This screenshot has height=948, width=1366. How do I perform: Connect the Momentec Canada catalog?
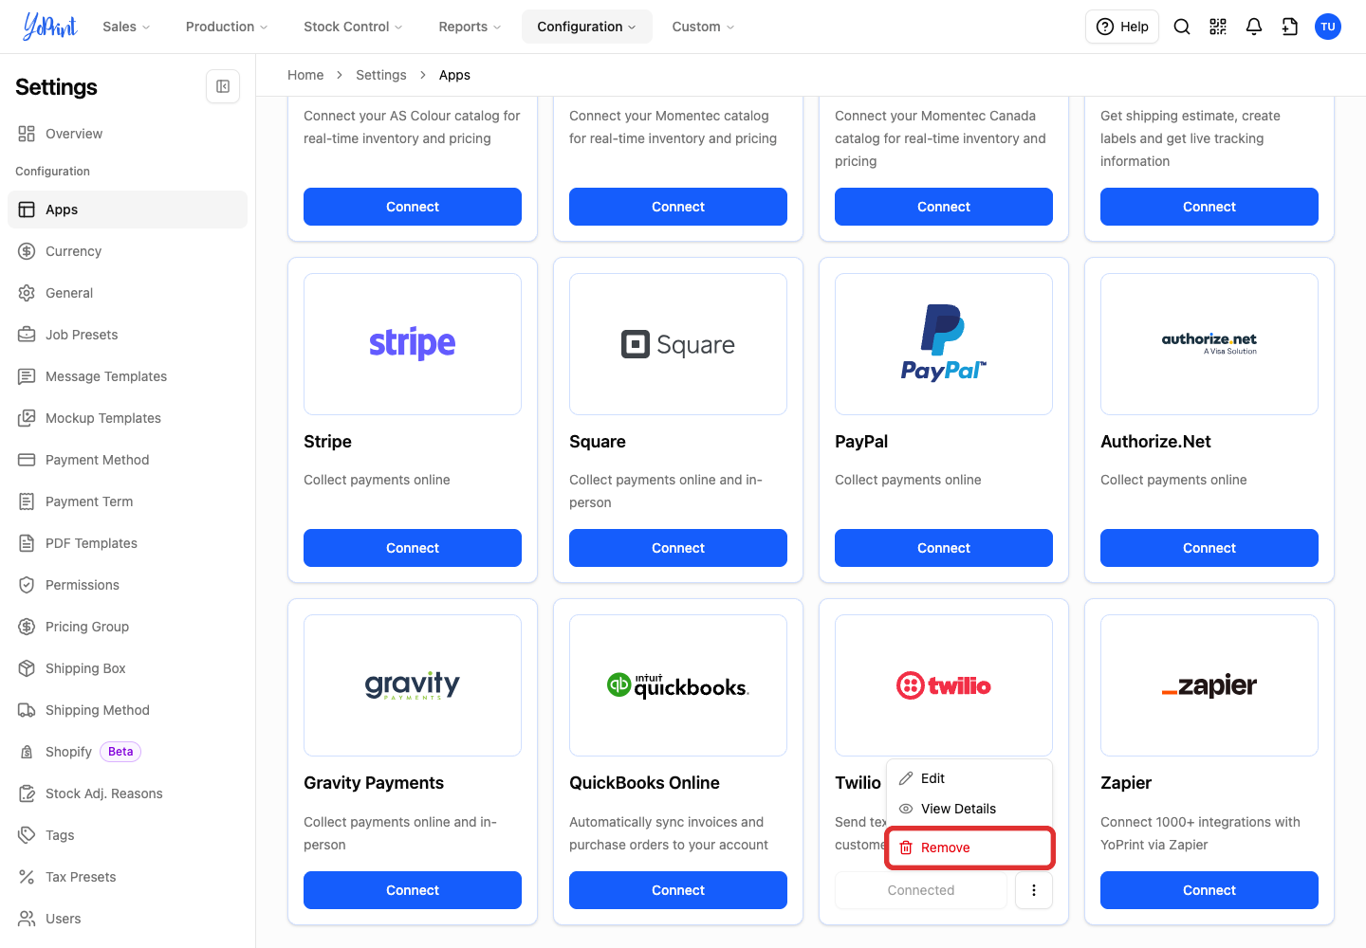(x=944, y=207)
